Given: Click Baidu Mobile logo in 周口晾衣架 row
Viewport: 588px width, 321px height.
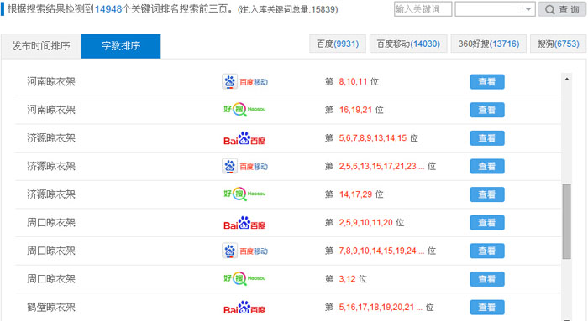Looking at the screenshot, I should point(245,251).
